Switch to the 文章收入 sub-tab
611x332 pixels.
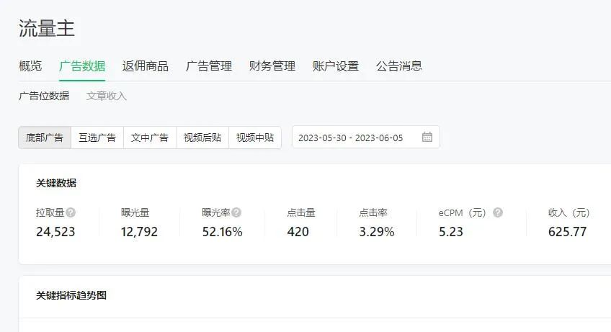coord(107,96)
